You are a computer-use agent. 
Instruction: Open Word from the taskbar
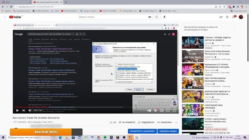(92, 137)
